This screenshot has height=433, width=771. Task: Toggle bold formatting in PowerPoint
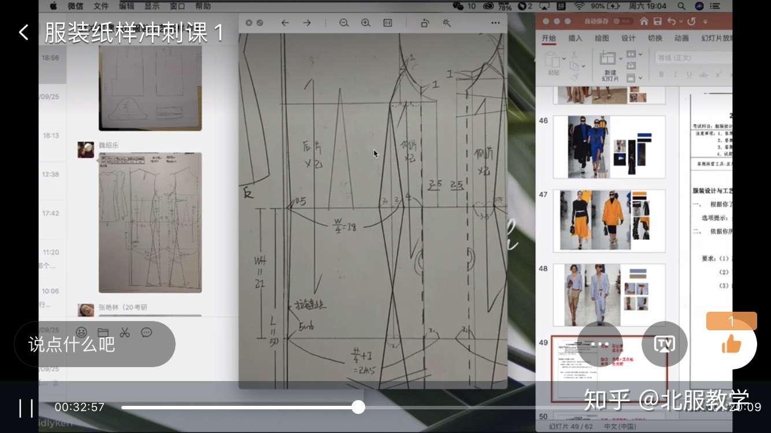coord(662,74)
